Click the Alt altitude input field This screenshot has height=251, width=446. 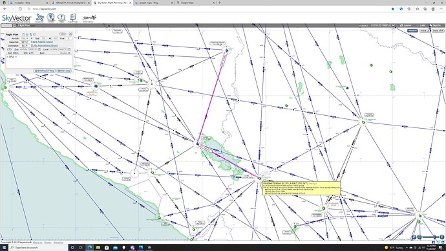coord(56,38)
